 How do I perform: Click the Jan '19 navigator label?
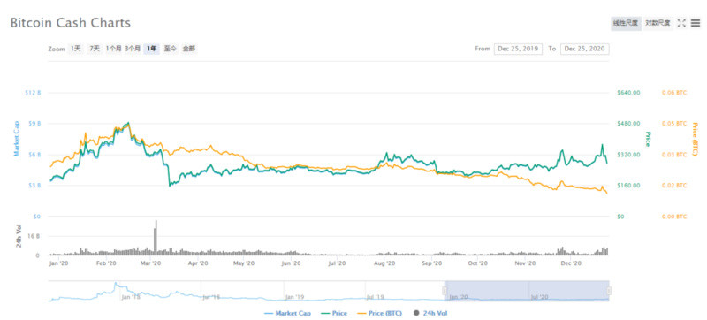tap(295, 297)
